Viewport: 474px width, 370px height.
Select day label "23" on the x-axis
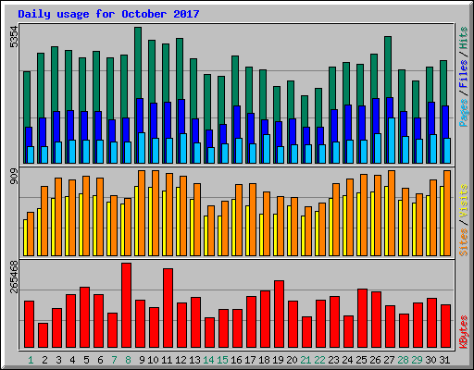pyautogui.click(x=333, y=360)
